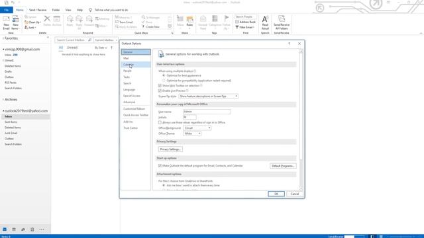Image resolution: width=424 pixels, height=238 pixels.
Task: Click the Unread/Read envelope icon
Action: pyautogui.click(x=203, y=19)
